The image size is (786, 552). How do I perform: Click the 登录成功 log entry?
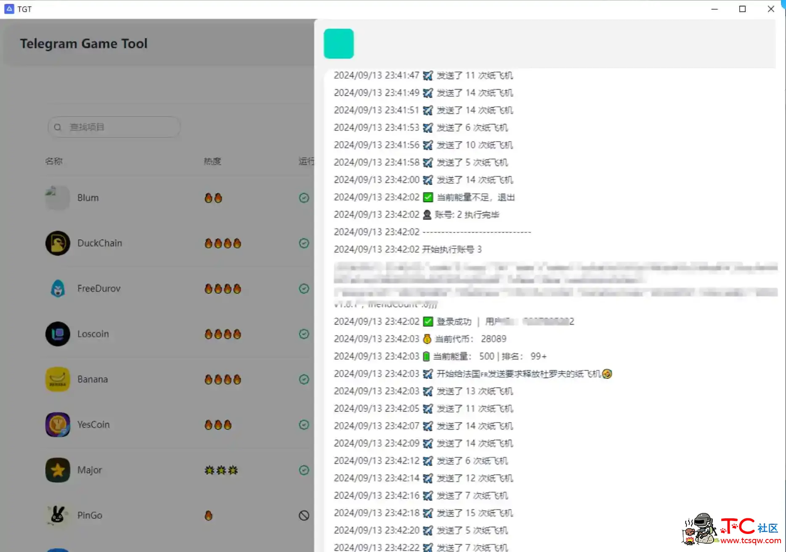coord(454,322)
